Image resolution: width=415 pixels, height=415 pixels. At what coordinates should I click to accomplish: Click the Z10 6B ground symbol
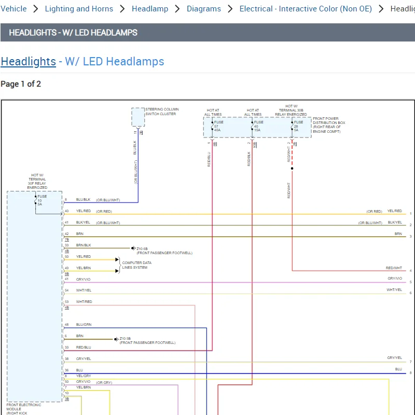pos(133,248)
